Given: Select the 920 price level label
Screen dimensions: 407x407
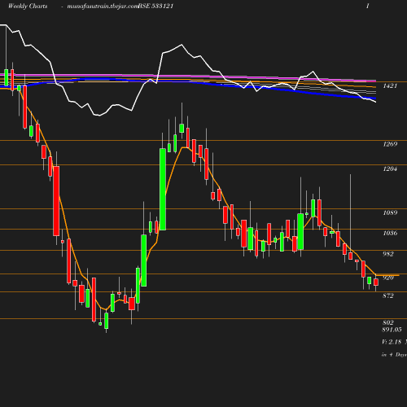Looking at the screenshot, I should 388,278.
